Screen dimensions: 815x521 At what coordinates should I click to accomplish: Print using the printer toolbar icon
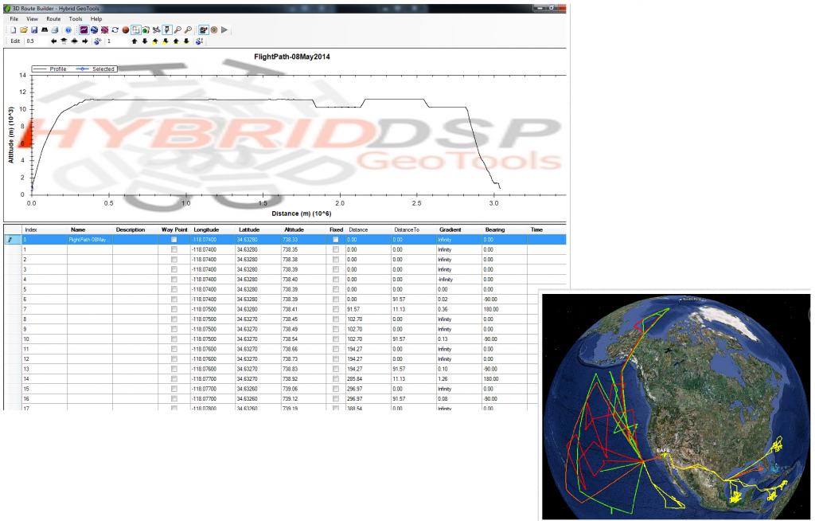point(55,30)
